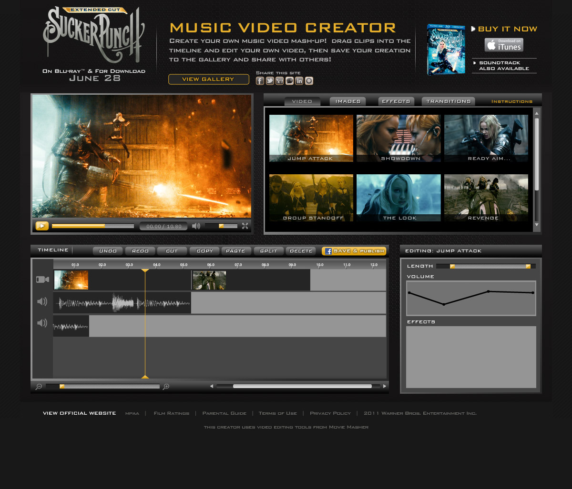
Task: Open the Privacy Policy link
Action: pyautogui.click(x=330, y=413)
